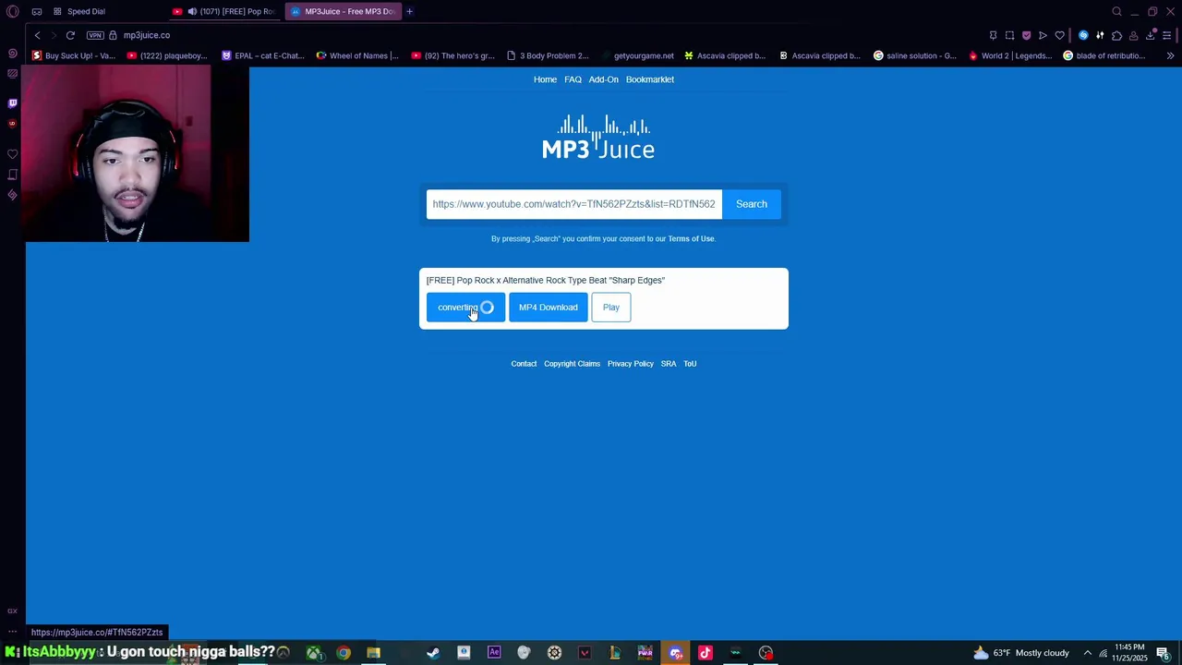Open 'blade of retributio...' bookmark
The width and height of the screenshot is (1182, 665).
click(1104, 55)
